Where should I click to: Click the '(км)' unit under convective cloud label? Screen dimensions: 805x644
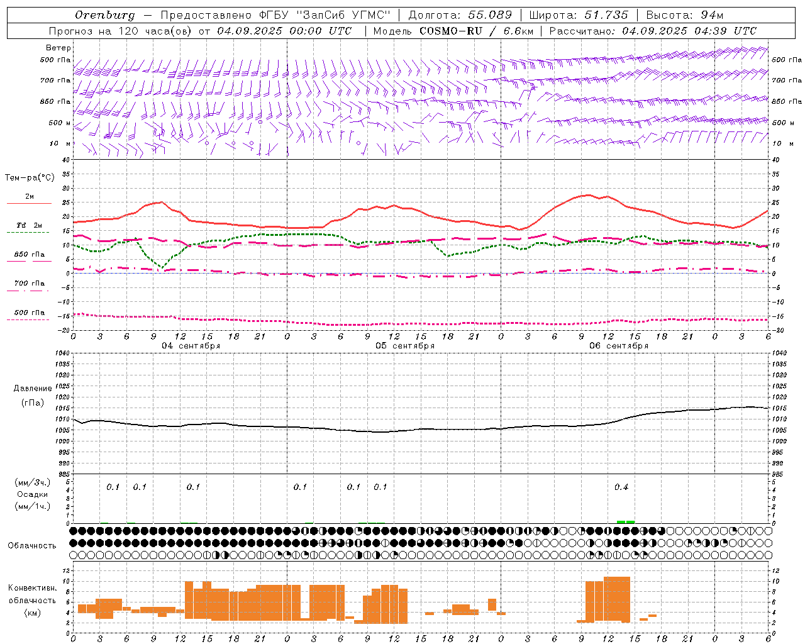[x=33, y=613]
